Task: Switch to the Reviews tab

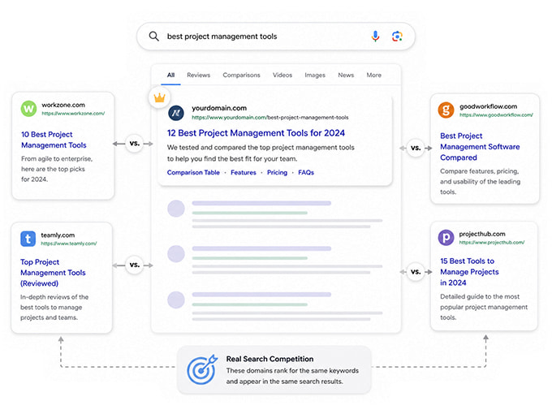Action: 199,75
